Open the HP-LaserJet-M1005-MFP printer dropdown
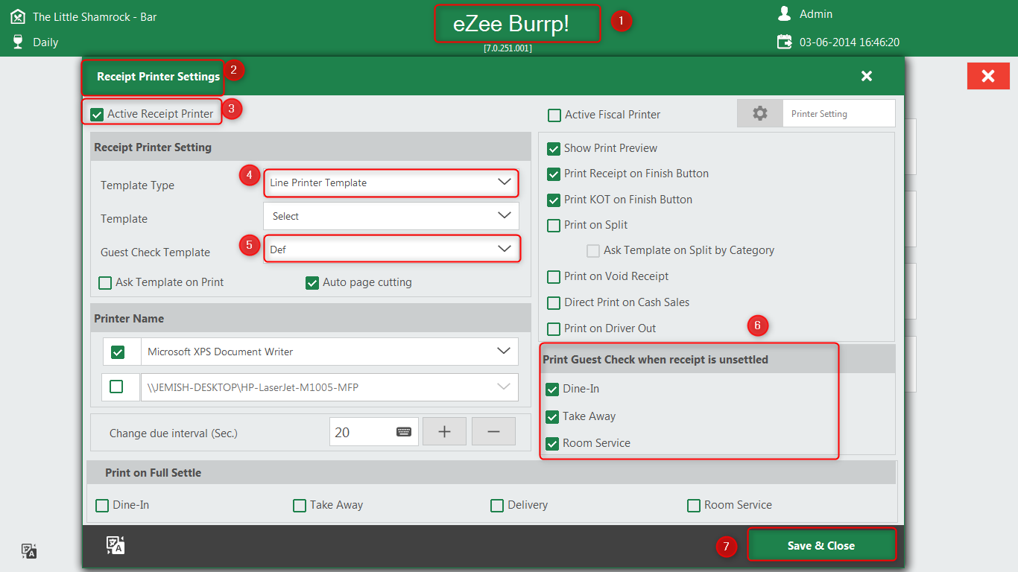 tap(329, 387)
